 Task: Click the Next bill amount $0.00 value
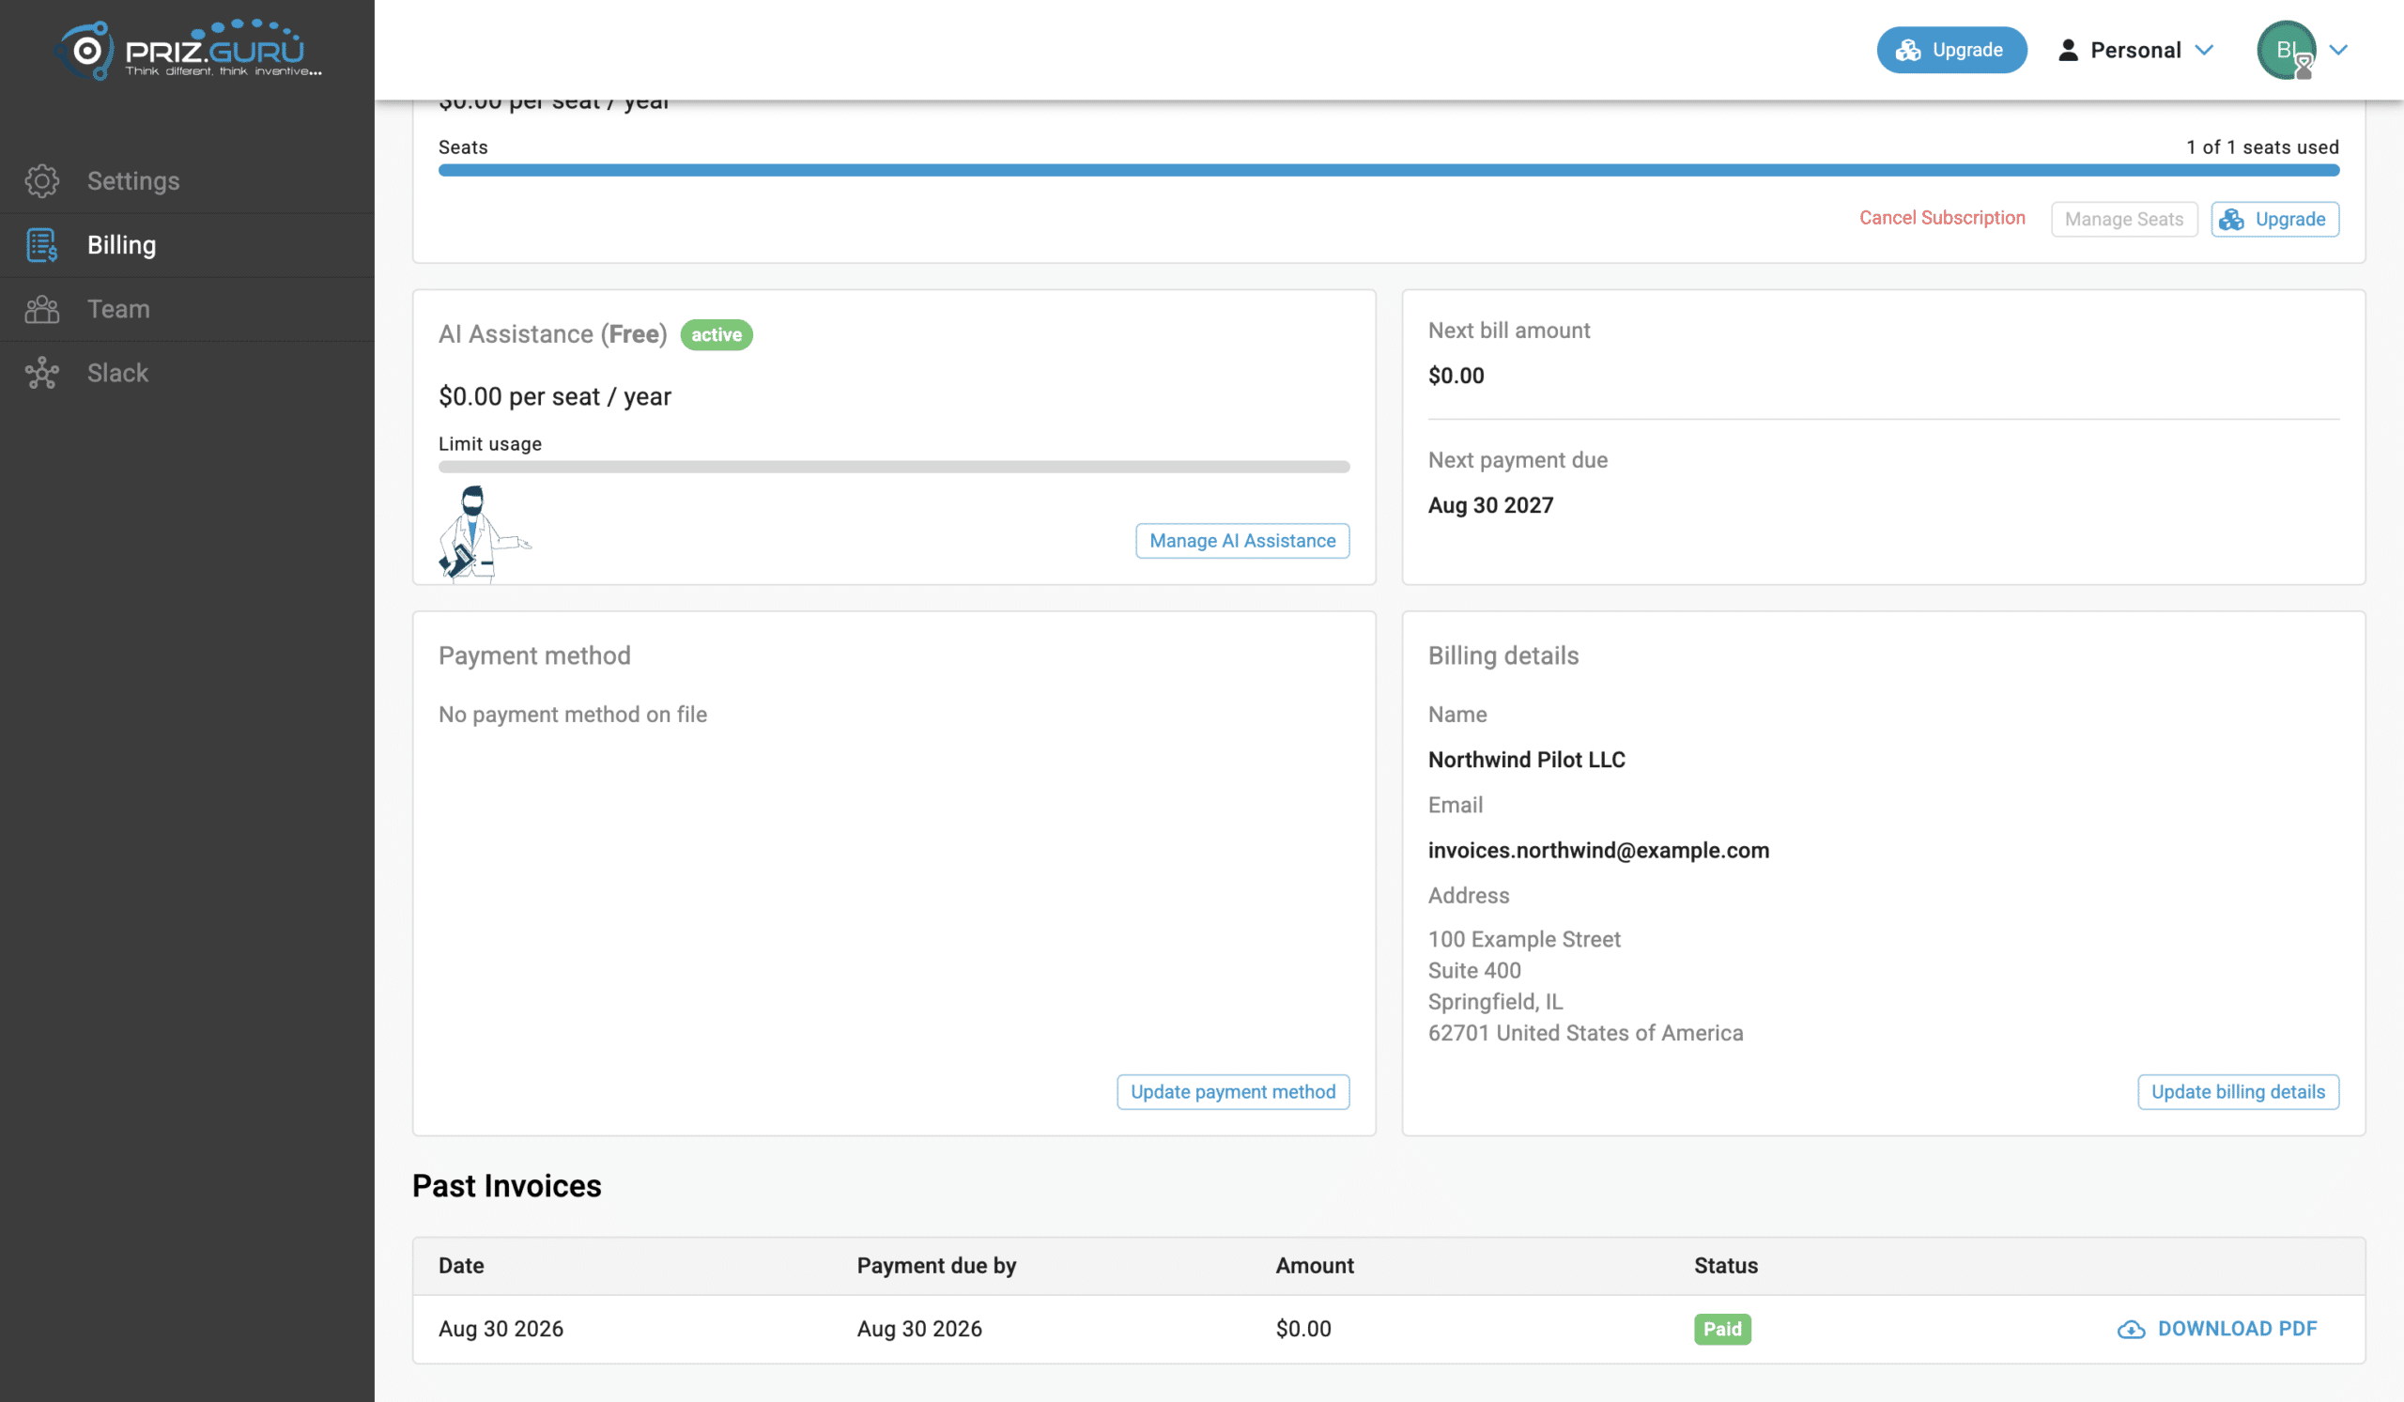tap(1456, 376)
